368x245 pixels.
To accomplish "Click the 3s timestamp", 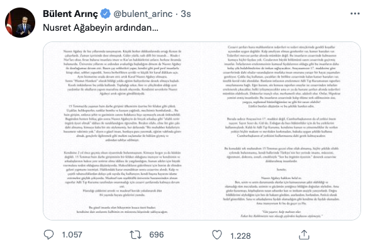I will click(x=186, y=14).
